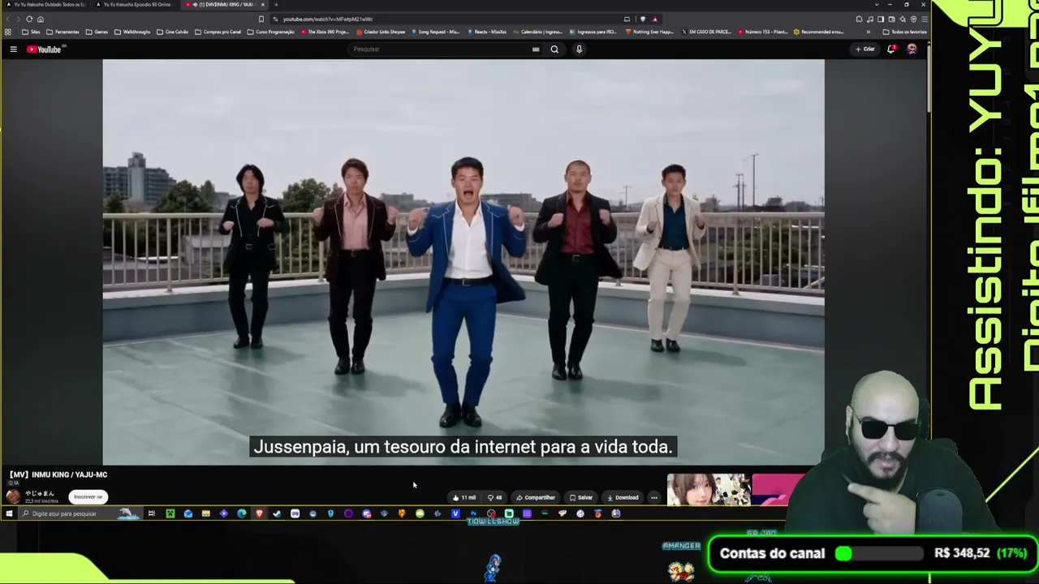This screenshot has height=584, width=1039.
Task: Open the browser main hamburger menu
Action: [924, 19]
